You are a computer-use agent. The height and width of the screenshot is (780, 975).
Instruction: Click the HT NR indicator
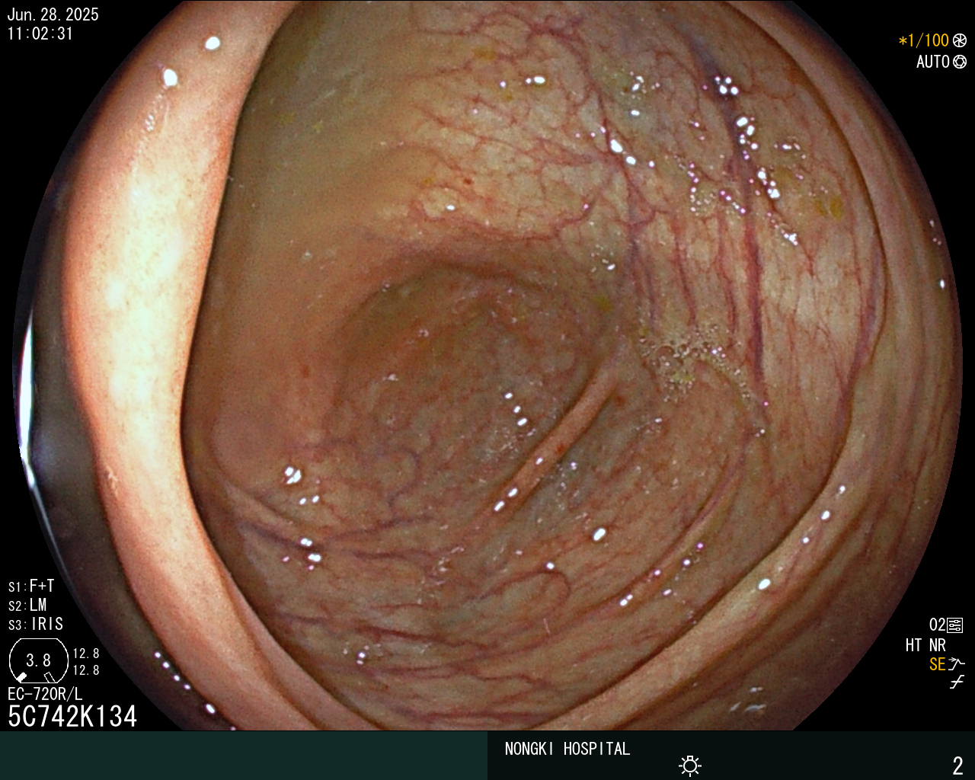pos(925,645)
